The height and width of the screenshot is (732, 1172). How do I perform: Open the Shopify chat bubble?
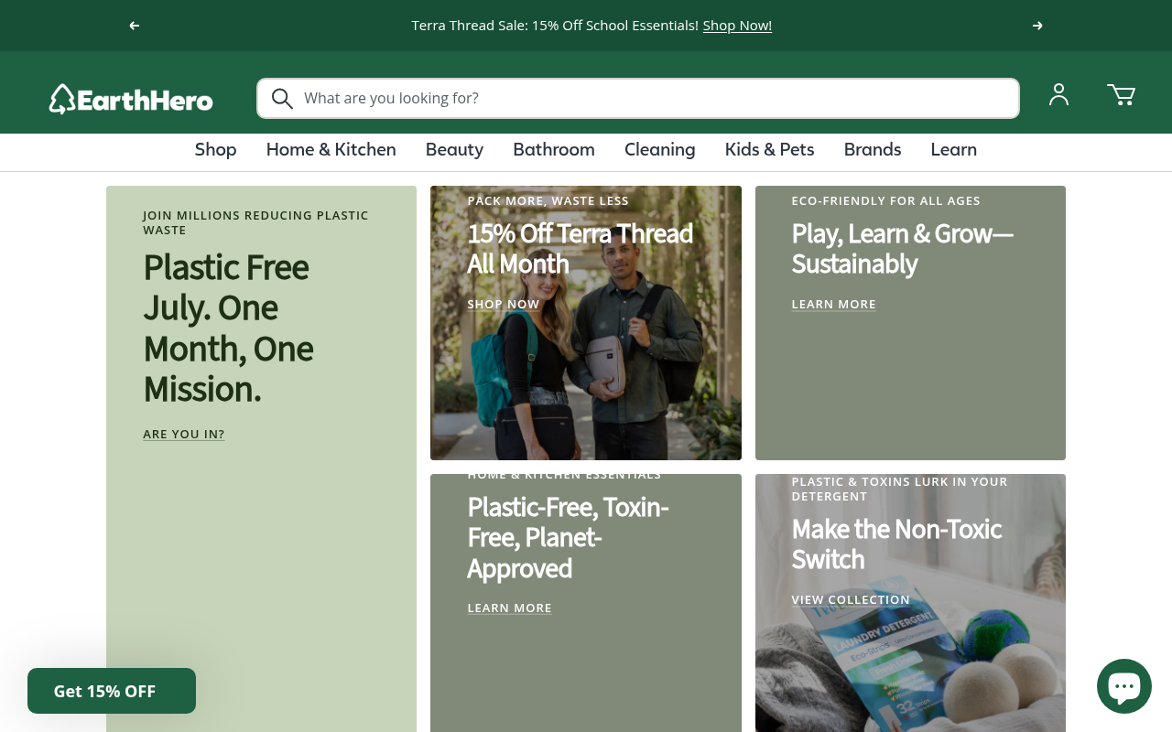(x=1124, y=686)
